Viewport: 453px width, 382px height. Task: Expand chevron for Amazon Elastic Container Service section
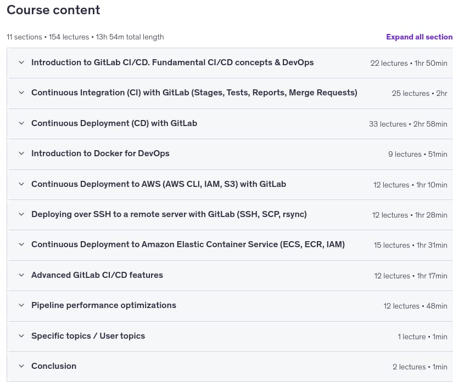[21, 244]
